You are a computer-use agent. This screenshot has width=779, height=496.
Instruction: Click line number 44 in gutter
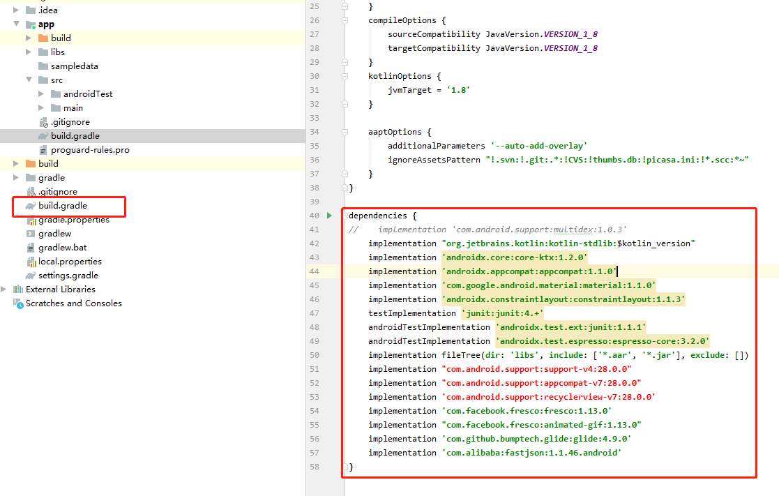click(314, 271)
